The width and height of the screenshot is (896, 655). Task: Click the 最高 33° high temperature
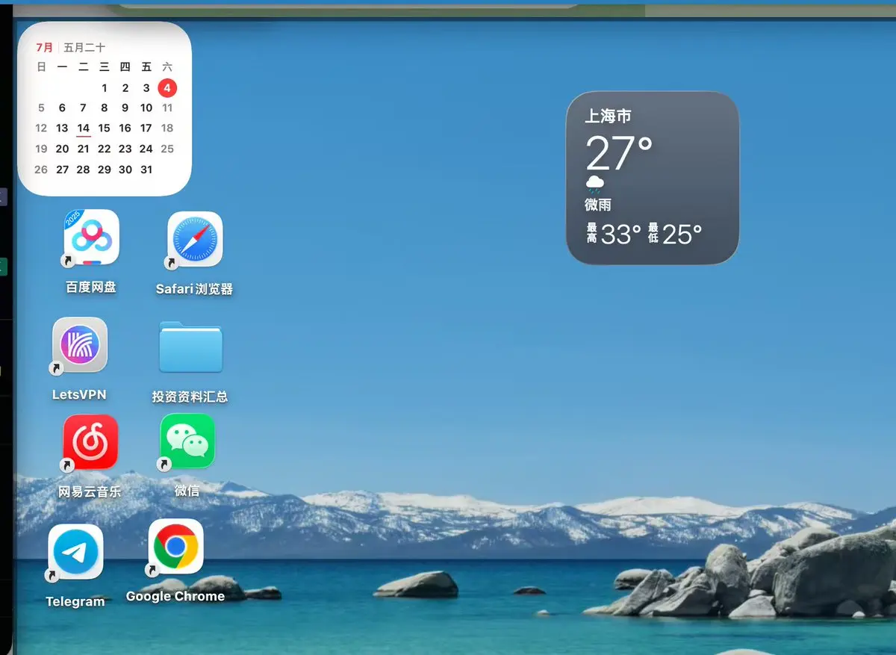click(x=613, y=235)
